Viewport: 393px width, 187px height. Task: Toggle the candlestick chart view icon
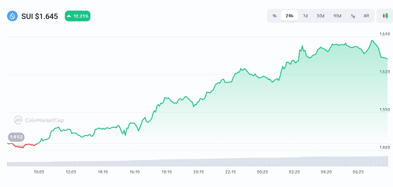point(385,16)
